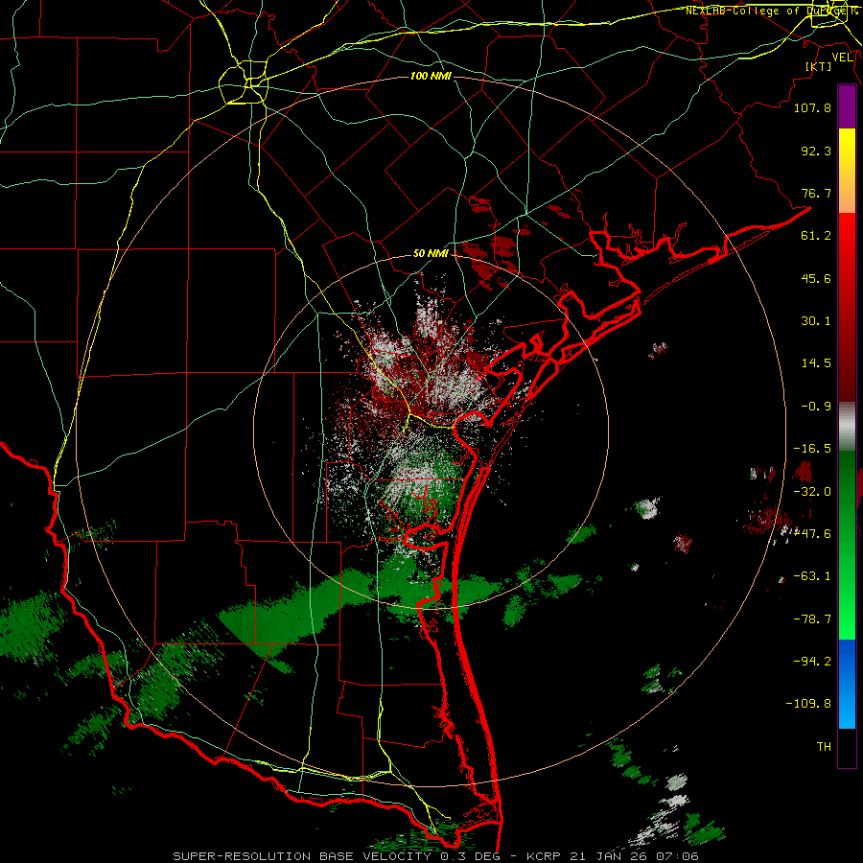Click the yellow segment of velocity color bar
This screenshot has height=863, width=863.
click(847, 171)
